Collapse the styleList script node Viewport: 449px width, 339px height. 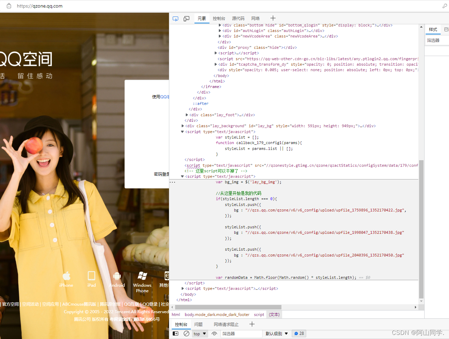182,132
